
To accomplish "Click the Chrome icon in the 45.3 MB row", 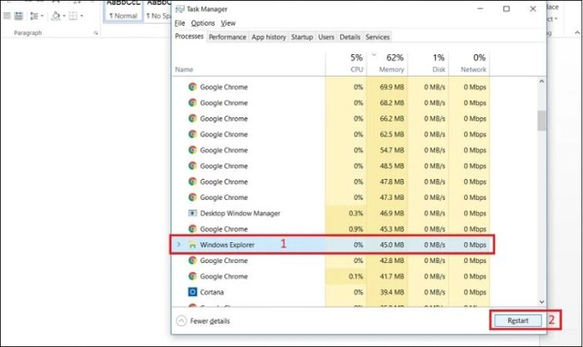I will tap(192, 229).
